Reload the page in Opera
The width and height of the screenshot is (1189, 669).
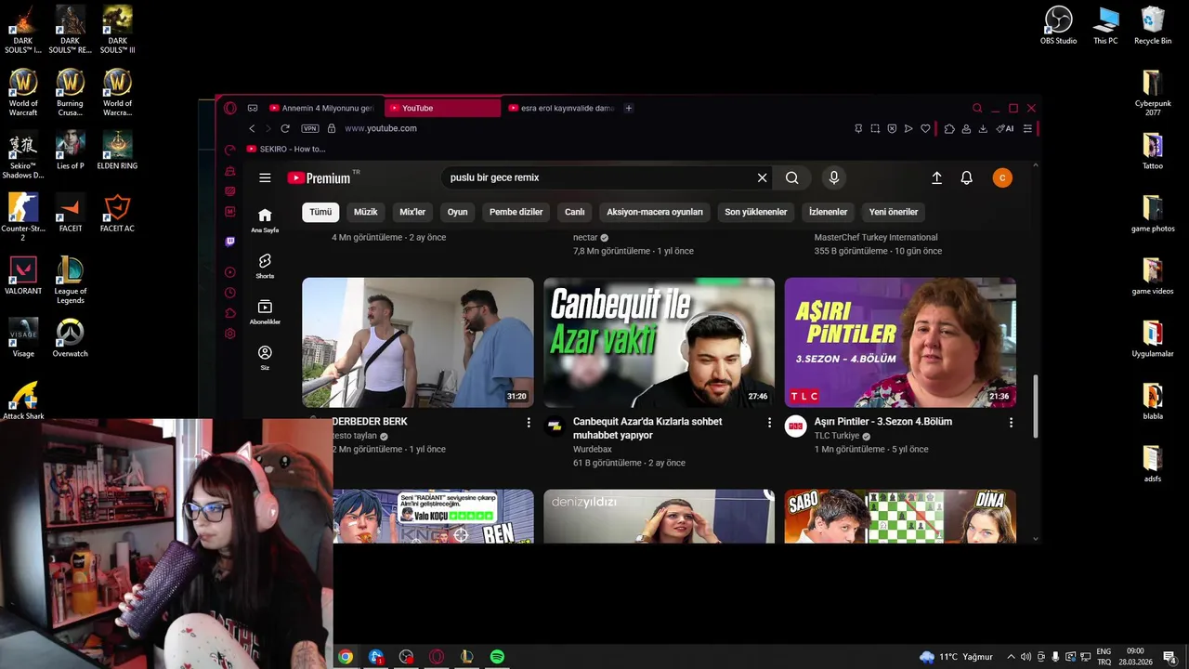coord(285,128)
